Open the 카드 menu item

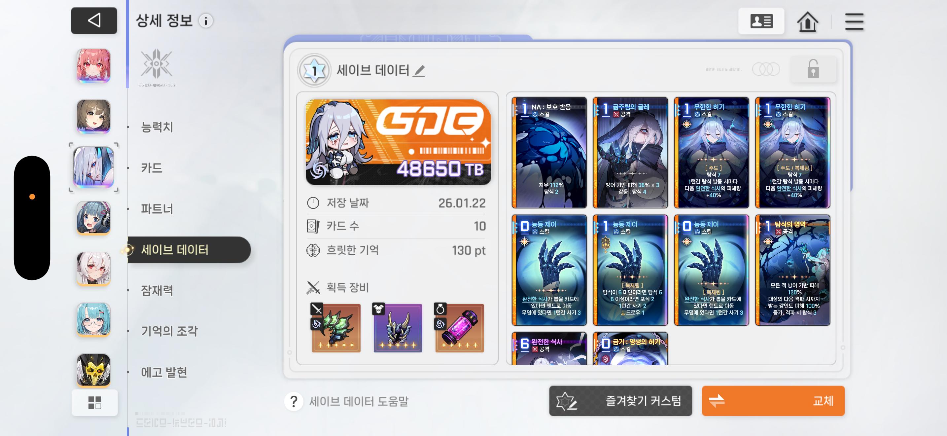pyautogui.click(x=152, y=168)
